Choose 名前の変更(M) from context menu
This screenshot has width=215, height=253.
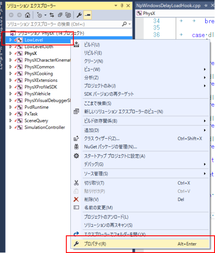140,208
